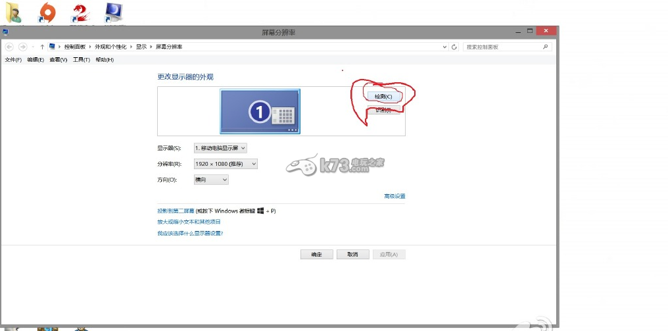The width and height of the screenshot is (668, 331).
Task: Click the Origin desktop shortcut icon
Action: [47, 12]
